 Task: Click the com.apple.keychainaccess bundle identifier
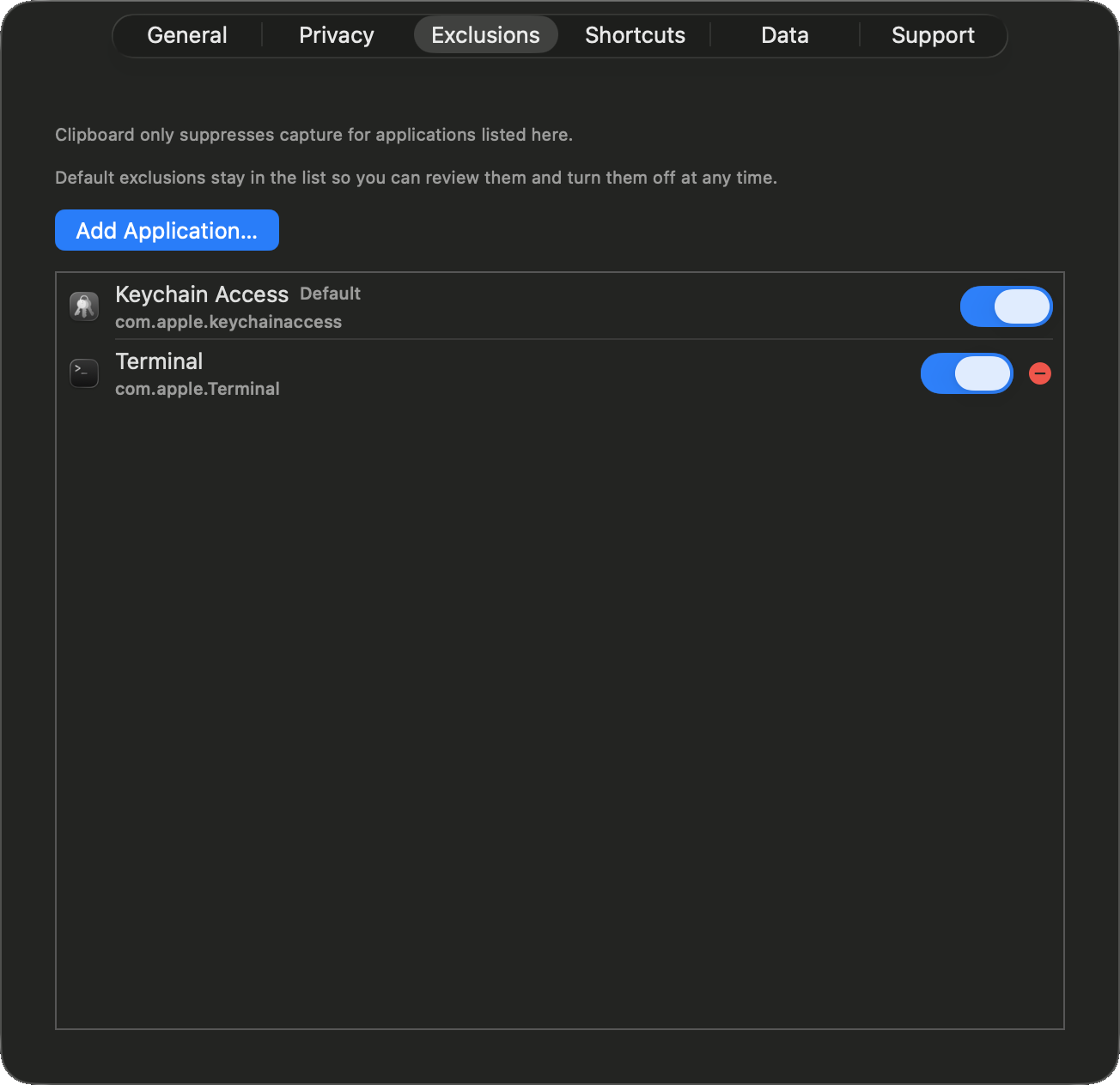[228, 322]
